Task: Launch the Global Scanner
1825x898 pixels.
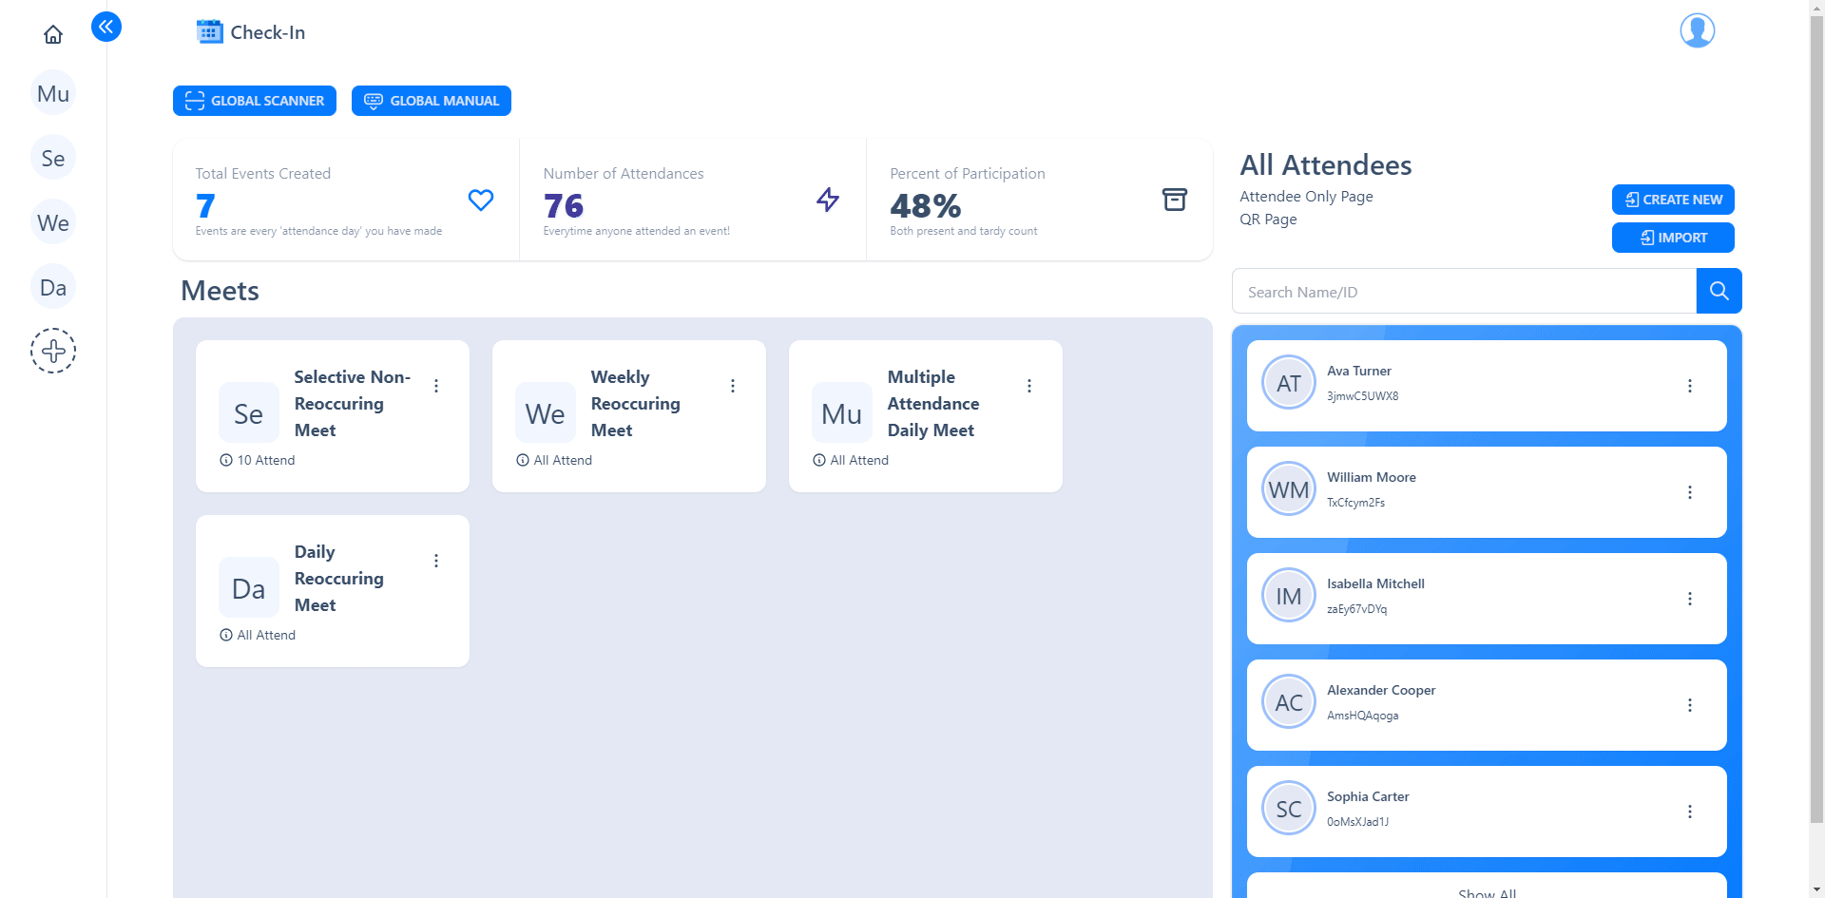Action: click(255, 101)
